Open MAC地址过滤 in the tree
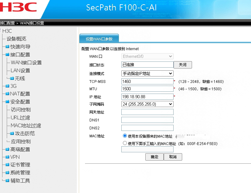 tap(26, 126)
